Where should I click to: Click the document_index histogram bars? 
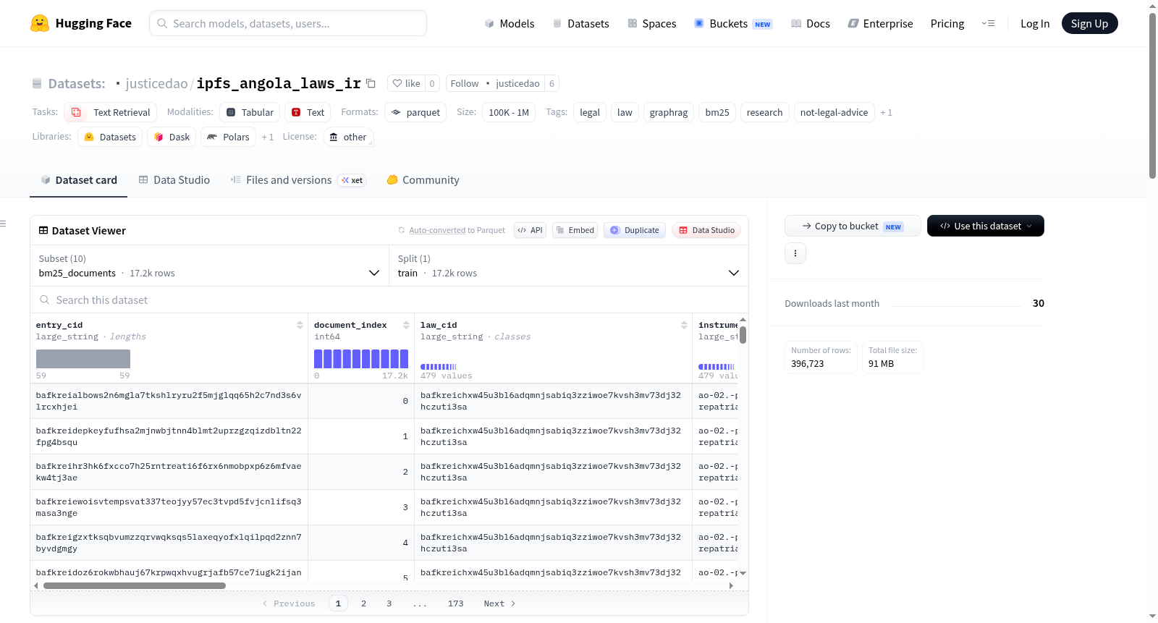[361, 359]
